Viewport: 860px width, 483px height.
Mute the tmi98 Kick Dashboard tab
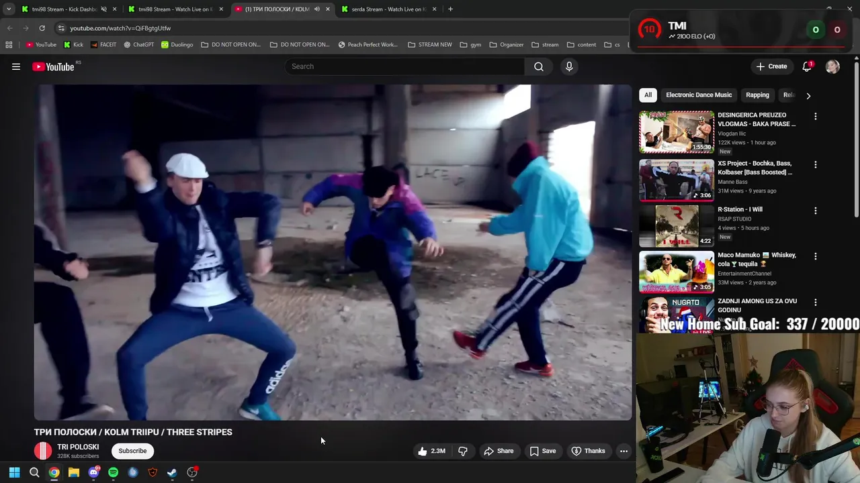click(103, 9)
